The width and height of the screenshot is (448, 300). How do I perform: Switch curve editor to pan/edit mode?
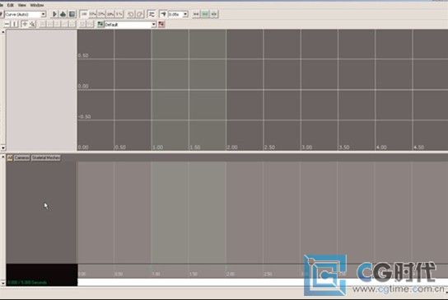point(25,24)
